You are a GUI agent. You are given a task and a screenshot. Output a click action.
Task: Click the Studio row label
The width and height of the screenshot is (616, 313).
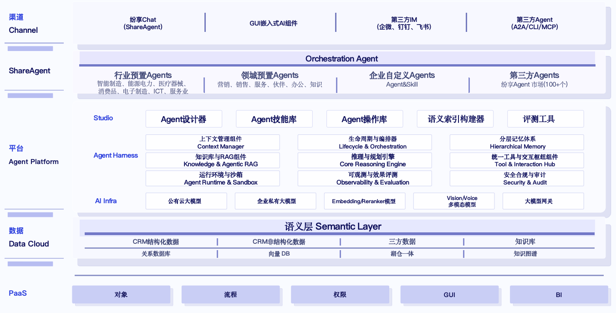click(103, 118)
